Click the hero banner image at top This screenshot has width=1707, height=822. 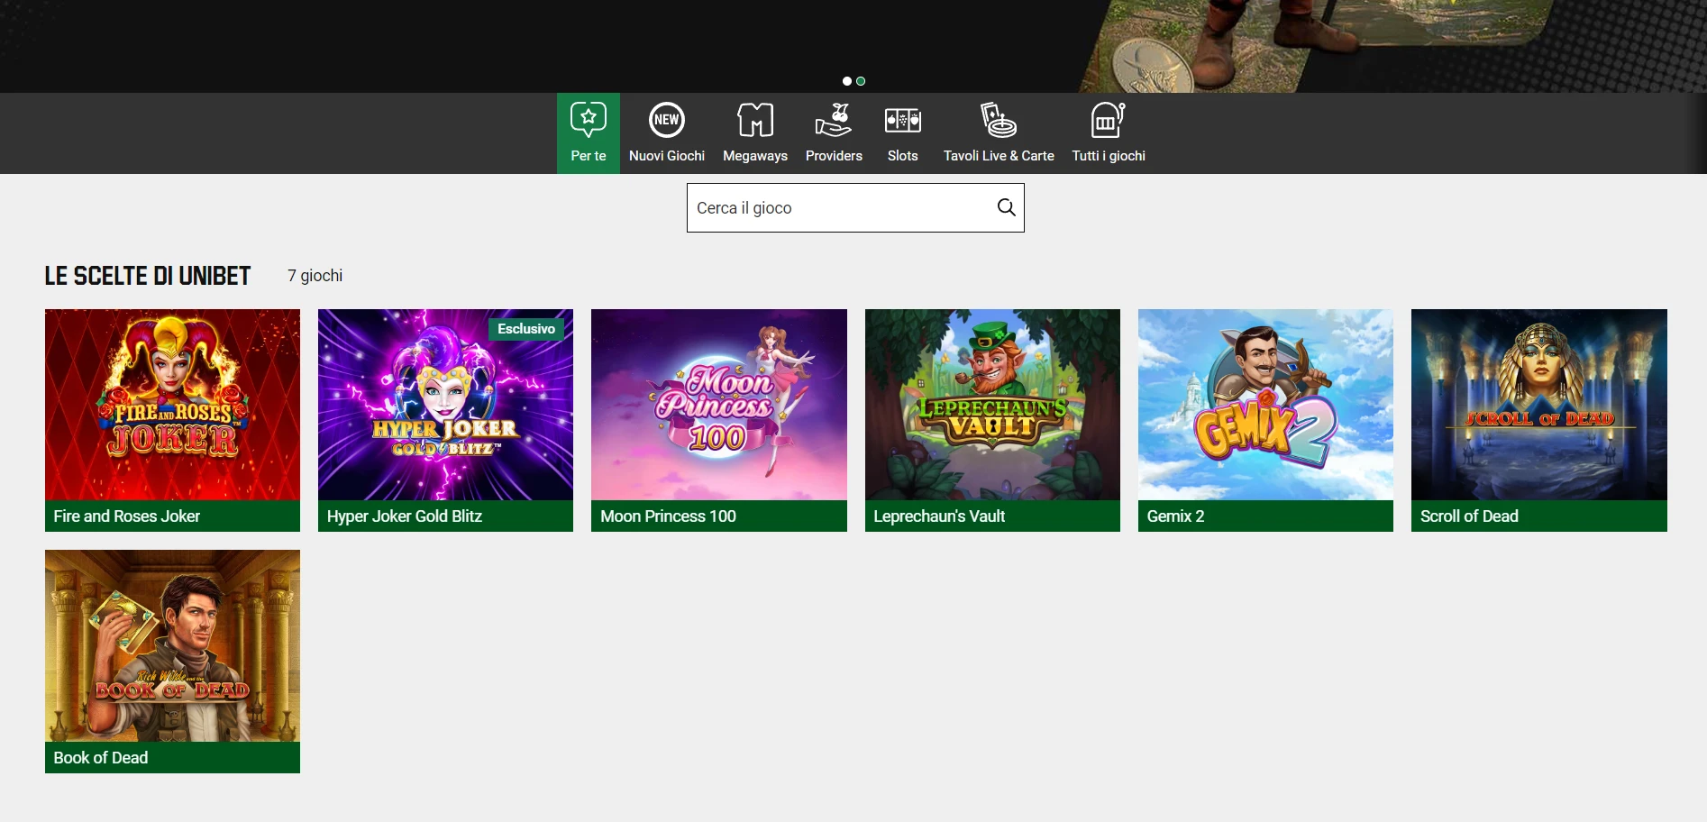coord(853,46)
